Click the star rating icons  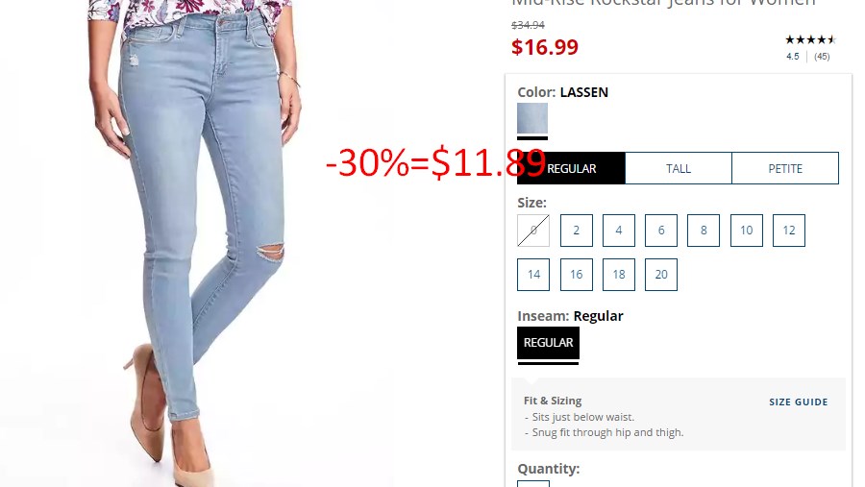pyautogui.click(x=810, y=39)
